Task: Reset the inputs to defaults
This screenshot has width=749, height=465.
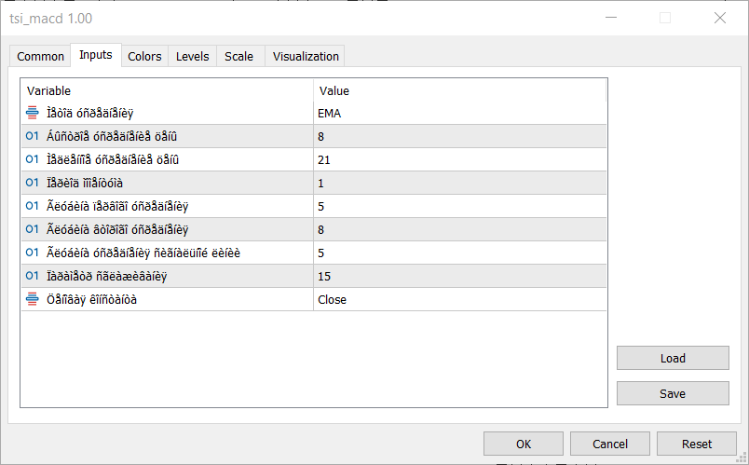Action: [697, 444]
